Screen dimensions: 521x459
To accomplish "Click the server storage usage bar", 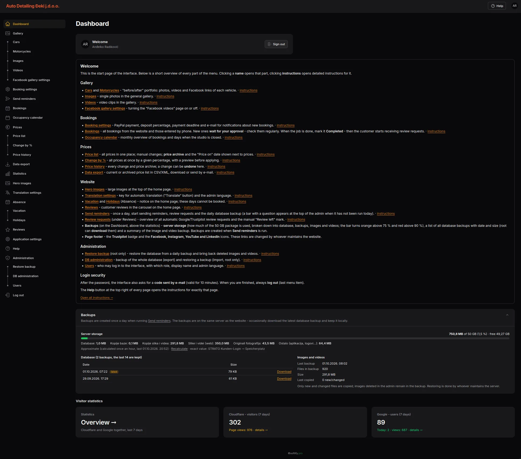I will [x=295, y=338].
